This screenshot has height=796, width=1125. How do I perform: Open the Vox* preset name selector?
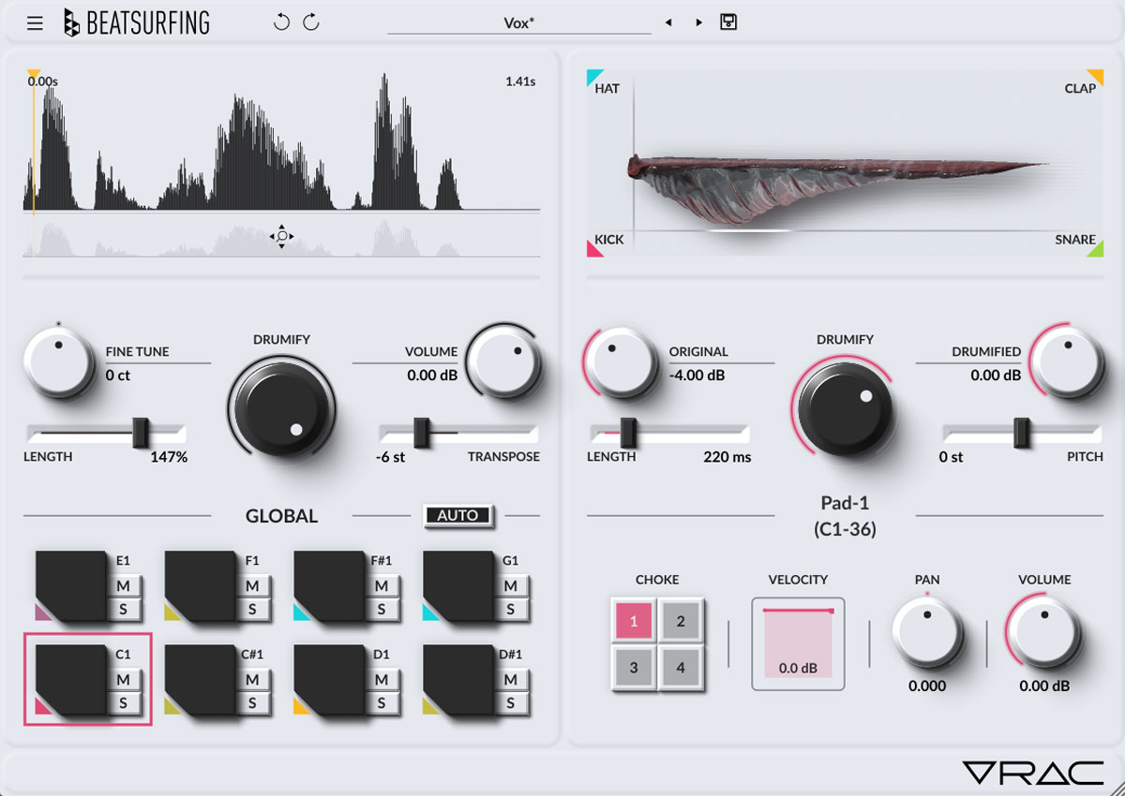[518, 23]
